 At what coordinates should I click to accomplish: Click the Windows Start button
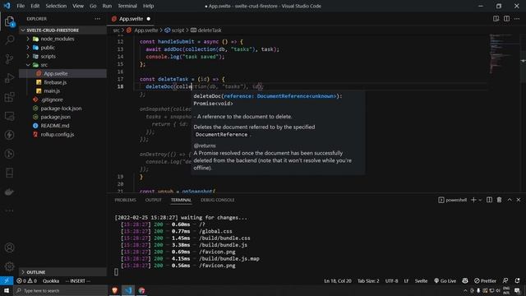pos(7,290)
